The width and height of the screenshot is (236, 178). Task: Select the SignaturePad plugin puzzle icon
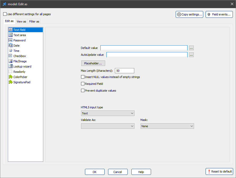click(10, 82)
